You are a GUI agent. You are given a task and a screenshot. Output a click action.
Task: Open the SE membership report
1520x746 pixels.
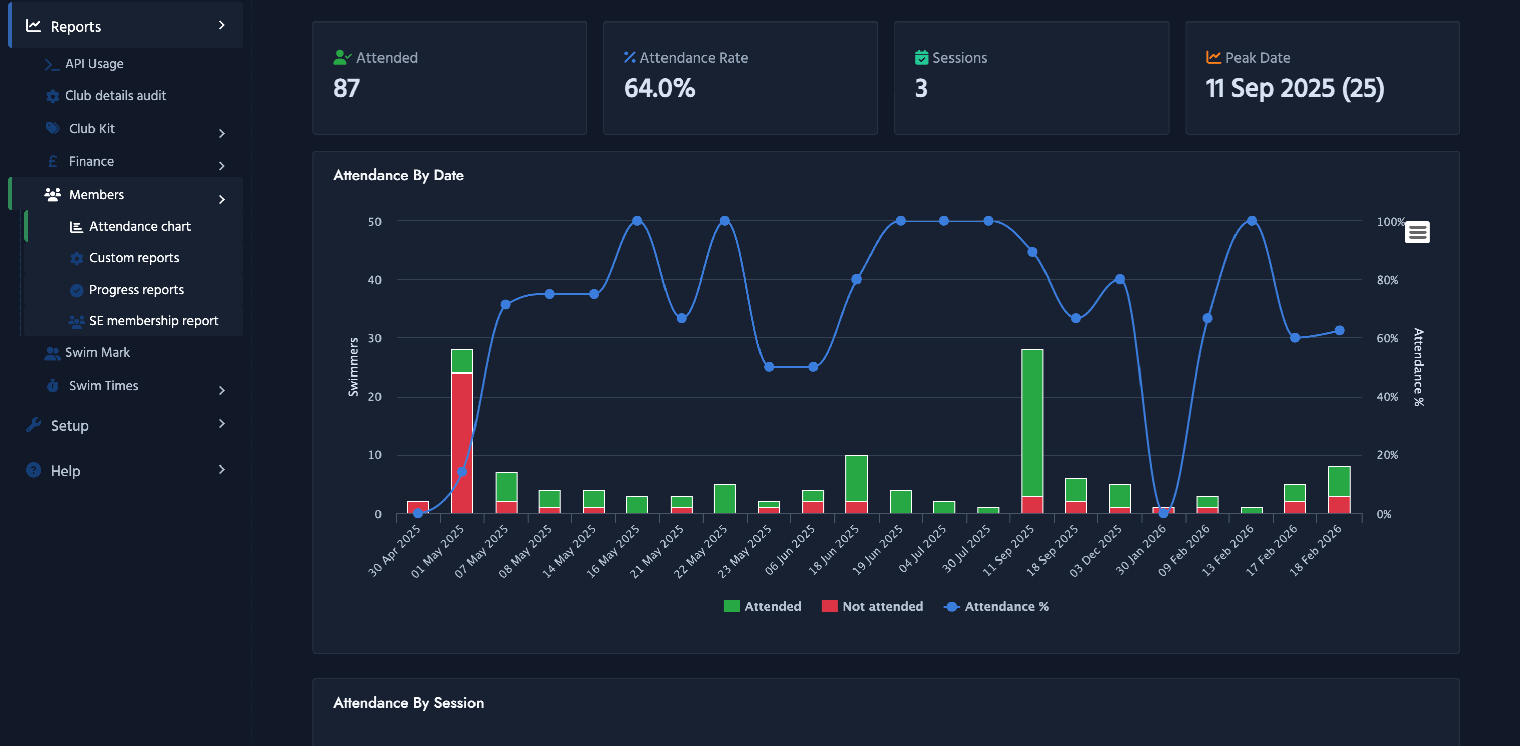pos(153,321)
